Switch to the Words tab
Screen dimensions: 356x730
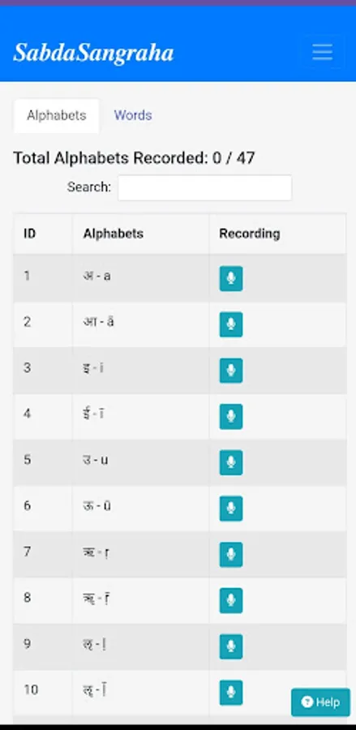pyautogui.click(x=133, y=115)
